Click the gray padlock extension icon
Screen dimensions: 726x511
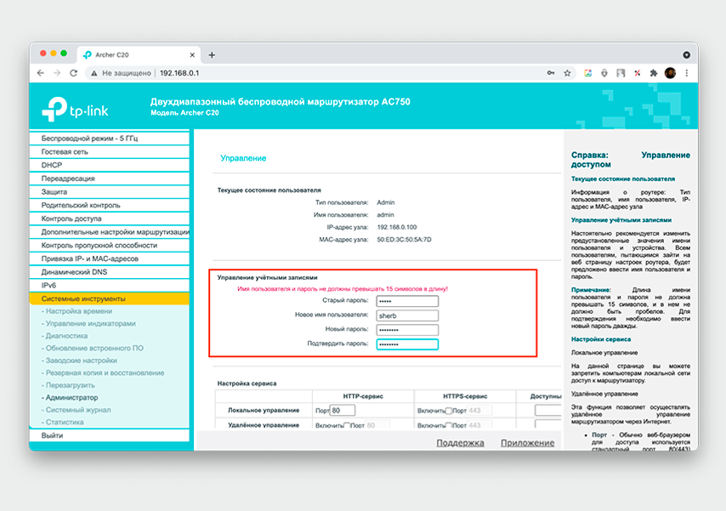[604, 73]
